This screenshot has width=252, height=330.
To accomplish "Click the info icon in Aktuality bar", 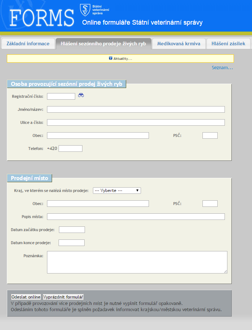I will pyautogui.click(x=111, y=58).
